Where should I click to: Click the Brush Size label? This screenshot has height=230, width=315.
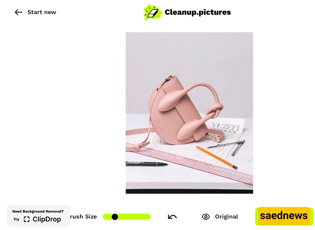click(83, 217)
